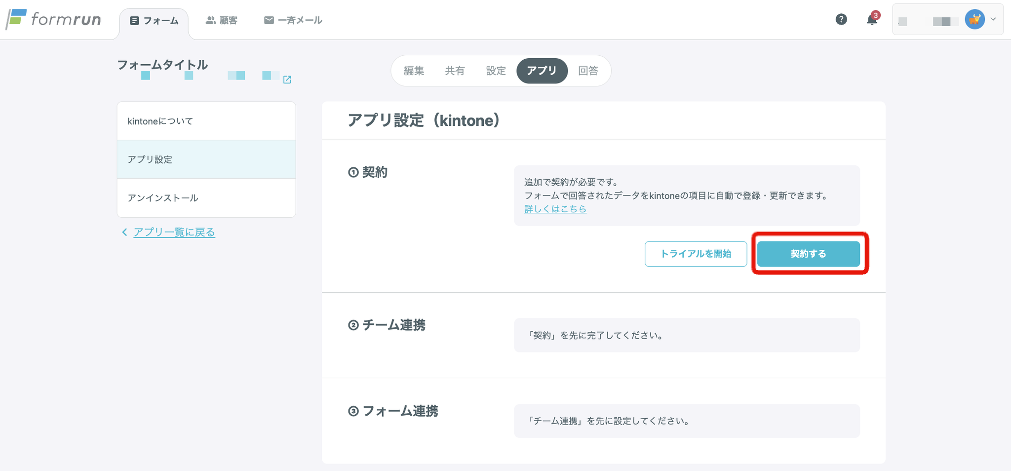The height and width of the screenshot is (471, 1011).
Task: Open kintoneについて in sidebar
Action: pos(206,121)
